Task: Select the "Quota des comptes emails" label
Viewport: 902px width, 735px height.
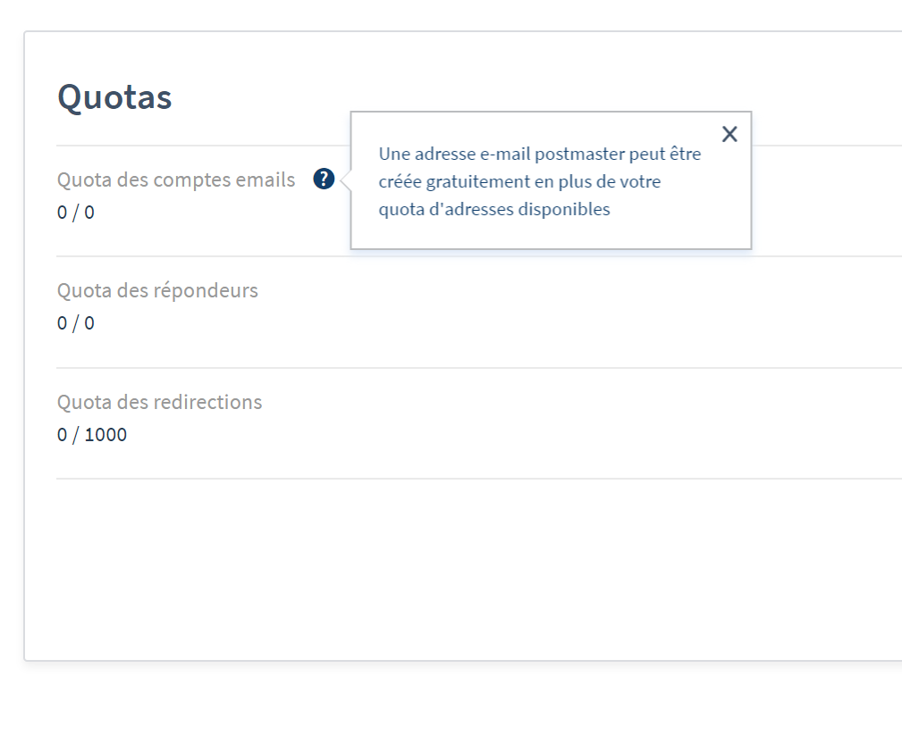Action: coord(176,180)
